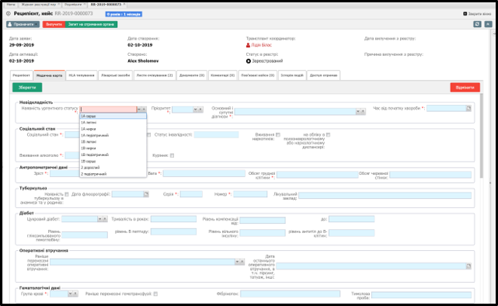Focus the Лікувальний заклад input field
This screenshot has height=306, width=498.
pyautogui.click(x=385, y=195)
